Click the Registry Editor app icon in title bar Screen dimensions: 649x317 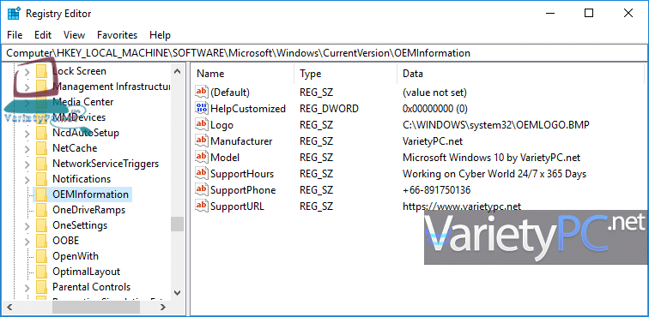[x=14, y=13]
